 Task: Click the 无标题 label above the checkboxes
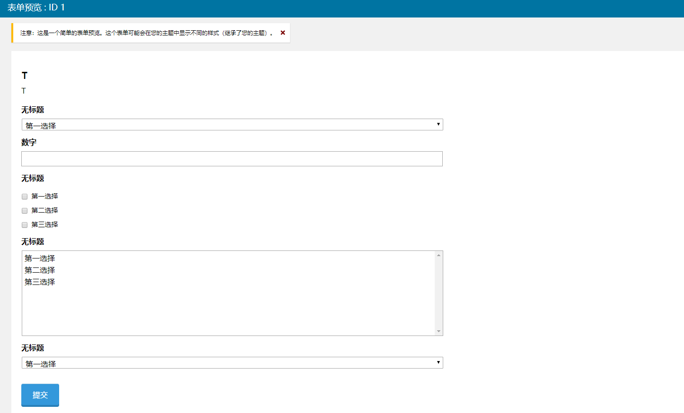coord(33,178)
